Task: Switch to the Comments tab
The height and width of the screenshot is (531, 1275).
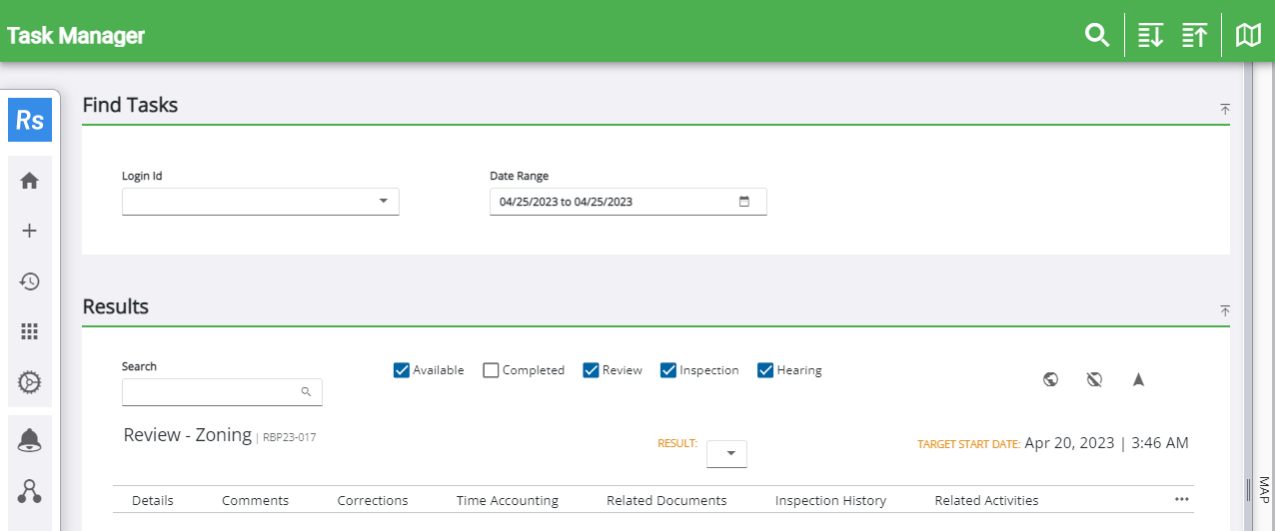Action: (255, 500)
